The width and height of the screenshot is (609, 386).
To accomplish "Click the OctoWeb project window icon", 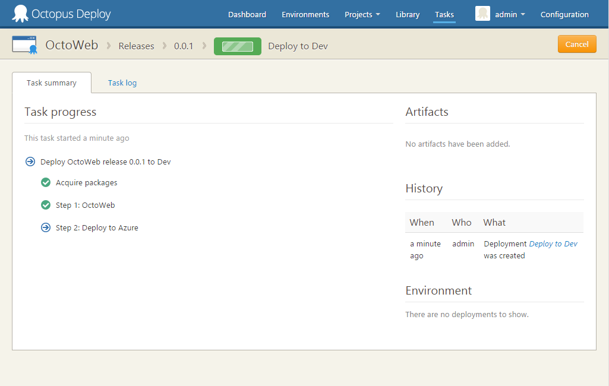I will (x=24, y=46).
